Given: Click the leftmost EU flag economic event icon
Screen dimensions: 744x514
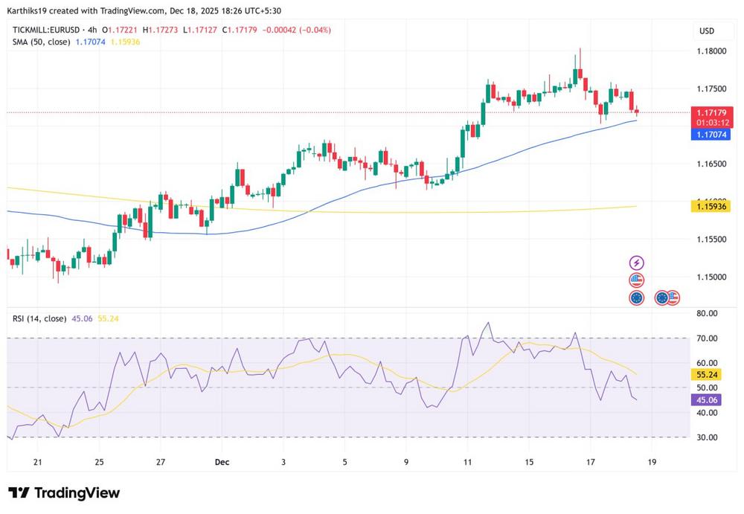Looking at the screenshot, I should 636,298.
